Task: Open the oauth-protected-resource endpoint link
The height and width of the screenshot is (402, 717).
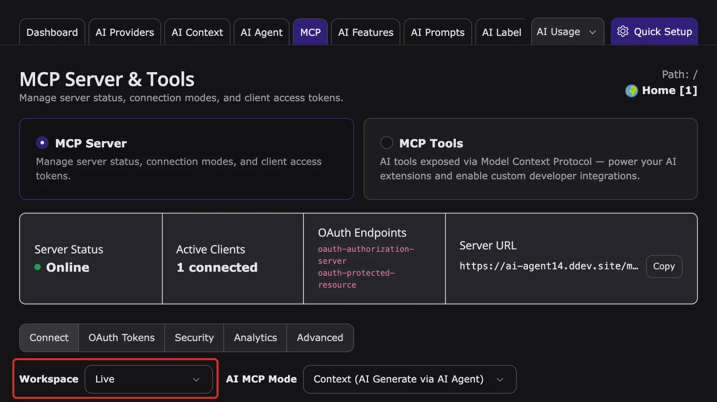Action: 356,279
